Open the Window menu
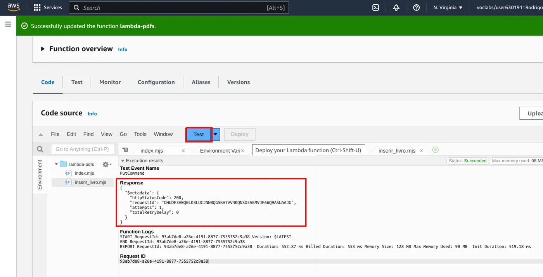 [x=163, y=134]
